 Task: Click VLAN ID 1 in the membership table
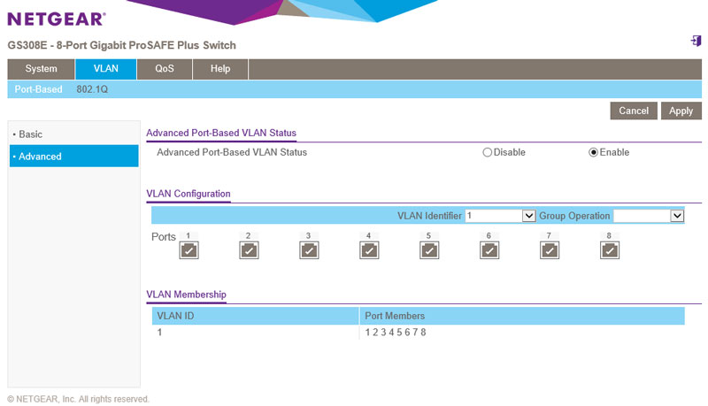pos(159,333)
